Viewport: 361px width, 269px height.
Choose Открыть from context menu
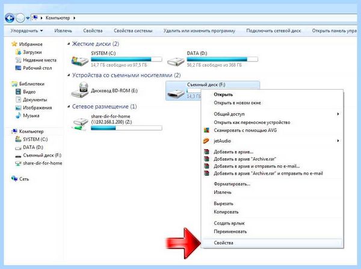(x=272, y=94)
